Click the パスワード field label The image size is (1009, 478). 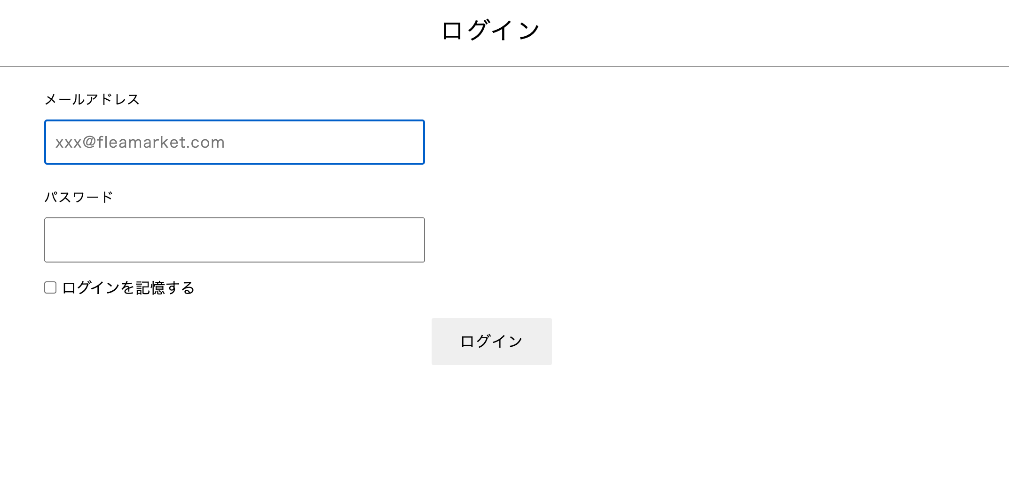click(x=79, y=197)
